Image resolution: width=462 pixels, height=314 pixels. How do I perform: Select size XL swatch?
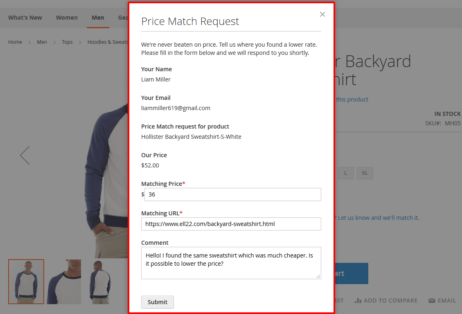[x=365, y=173]
